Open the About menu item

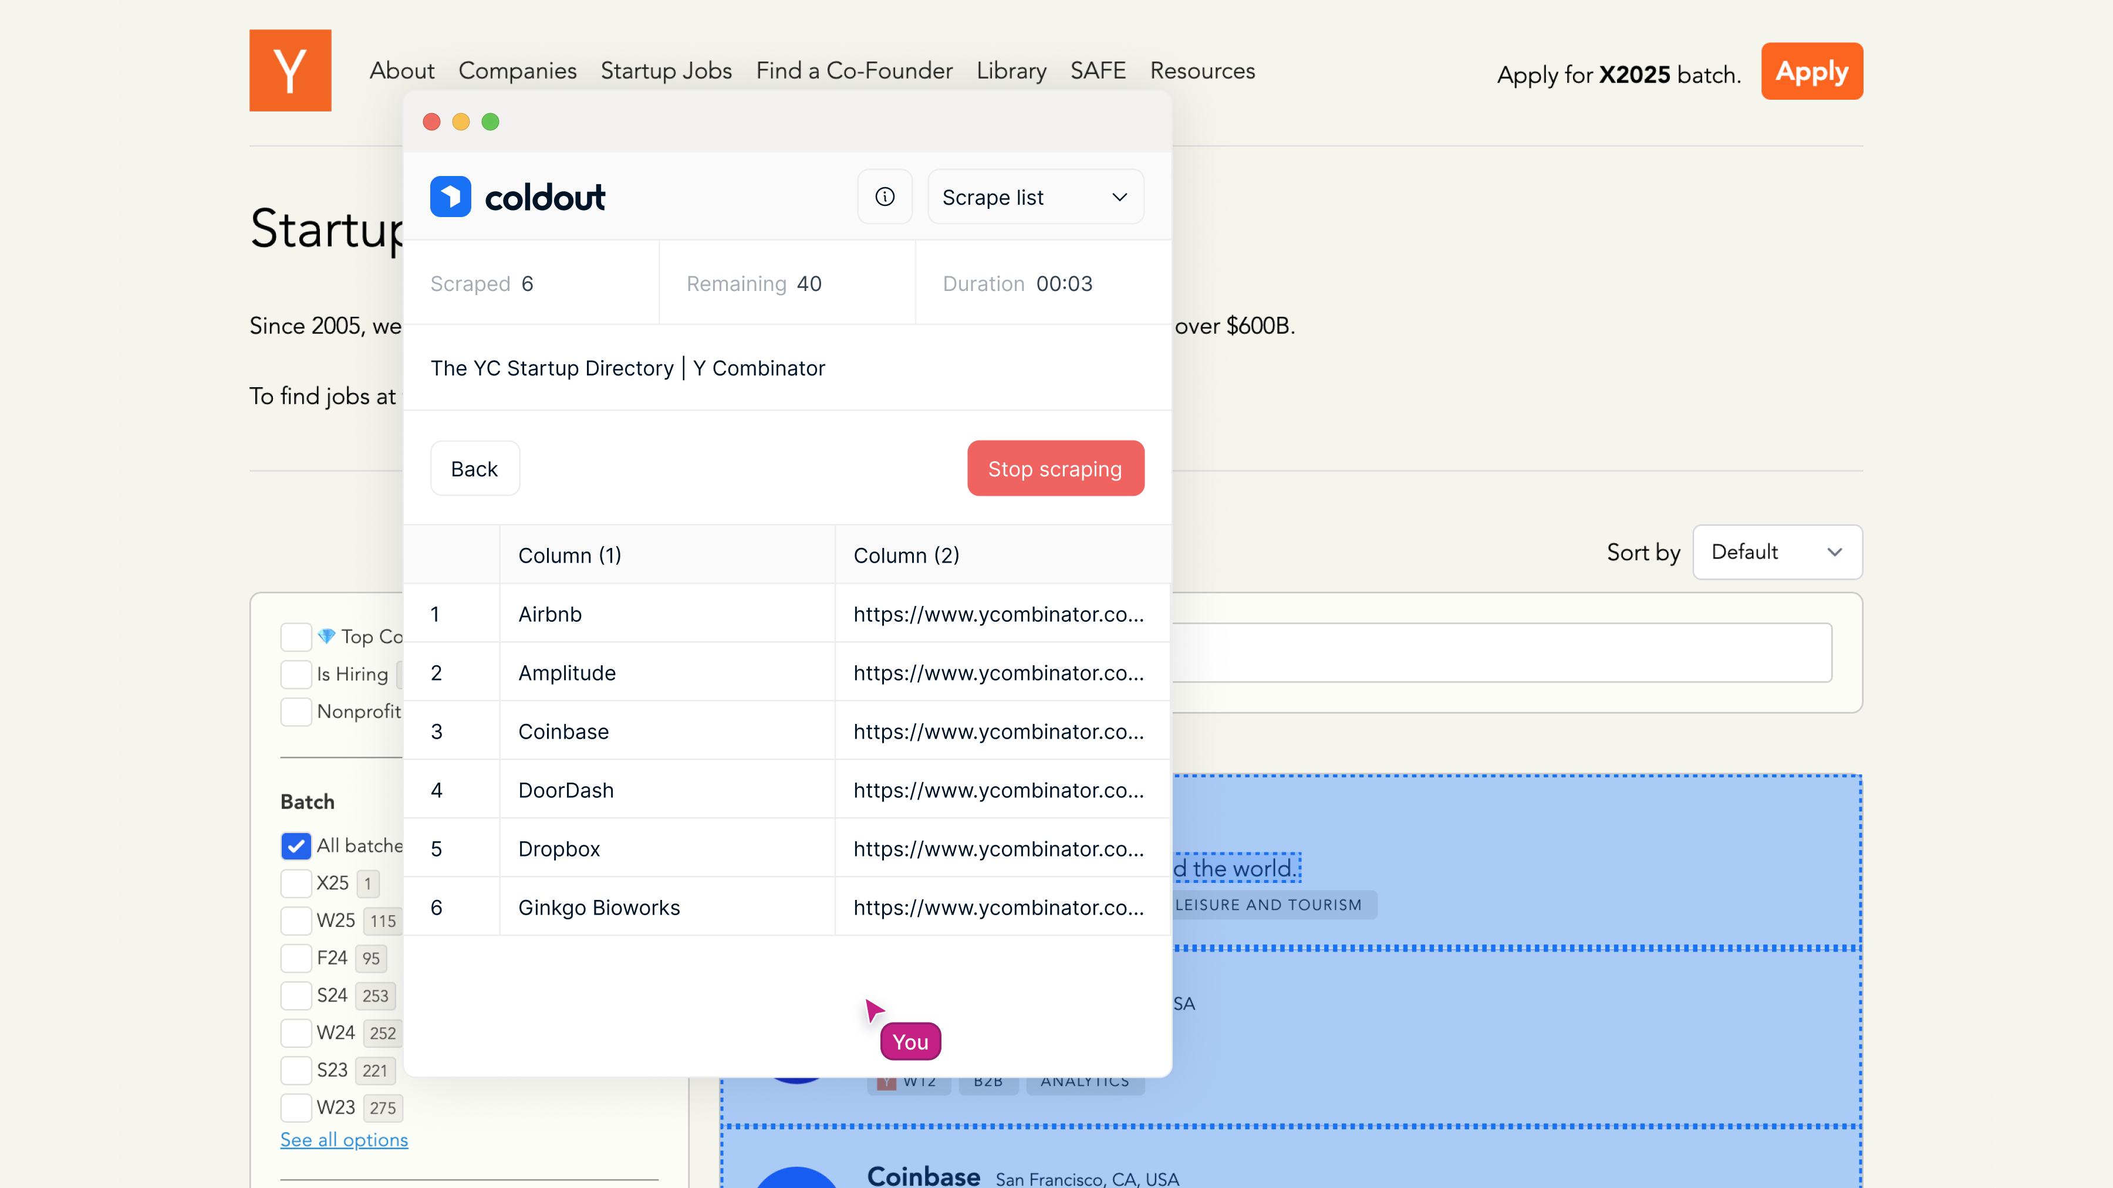(401, 70)
